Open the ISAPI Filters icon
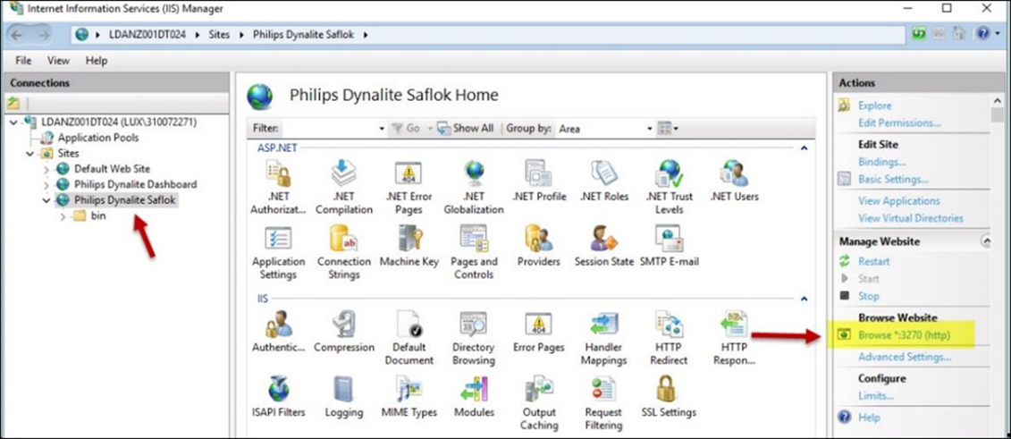This screenshot has height=439, width=1011. (x=278, y=390)
